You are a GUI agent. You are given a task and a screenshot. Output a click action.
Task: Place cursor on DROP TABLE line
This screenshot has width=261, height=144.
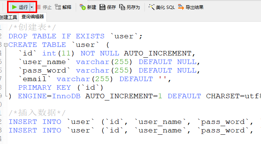point(75,36)
